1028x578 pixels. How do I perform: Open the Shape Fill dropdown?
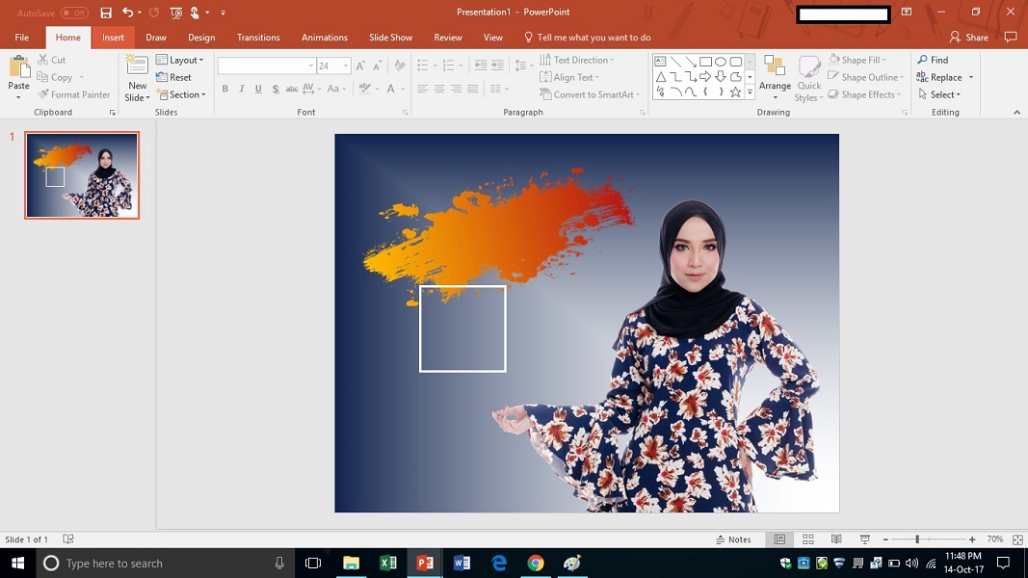pos(857,60)
